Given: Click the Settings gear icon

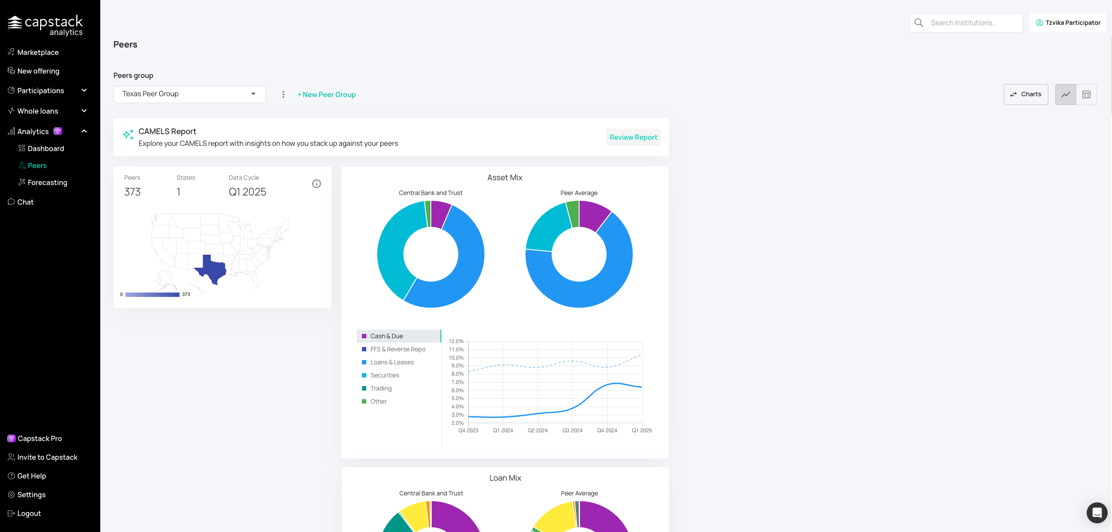Looking at the screenshot, I should [x=11, y=495].
